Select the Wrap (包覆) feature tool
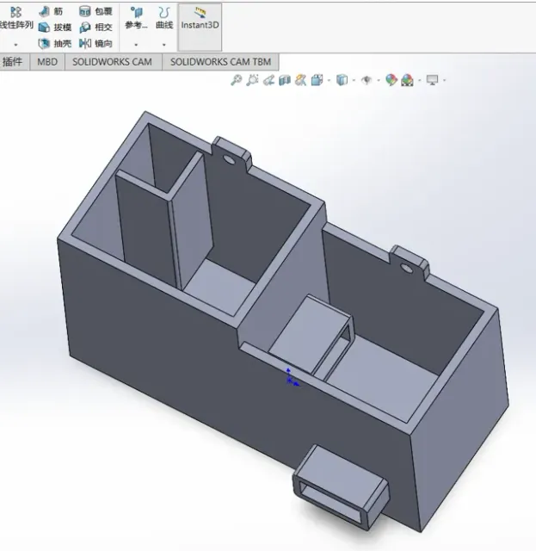536x551 pixels. point(95,11)
